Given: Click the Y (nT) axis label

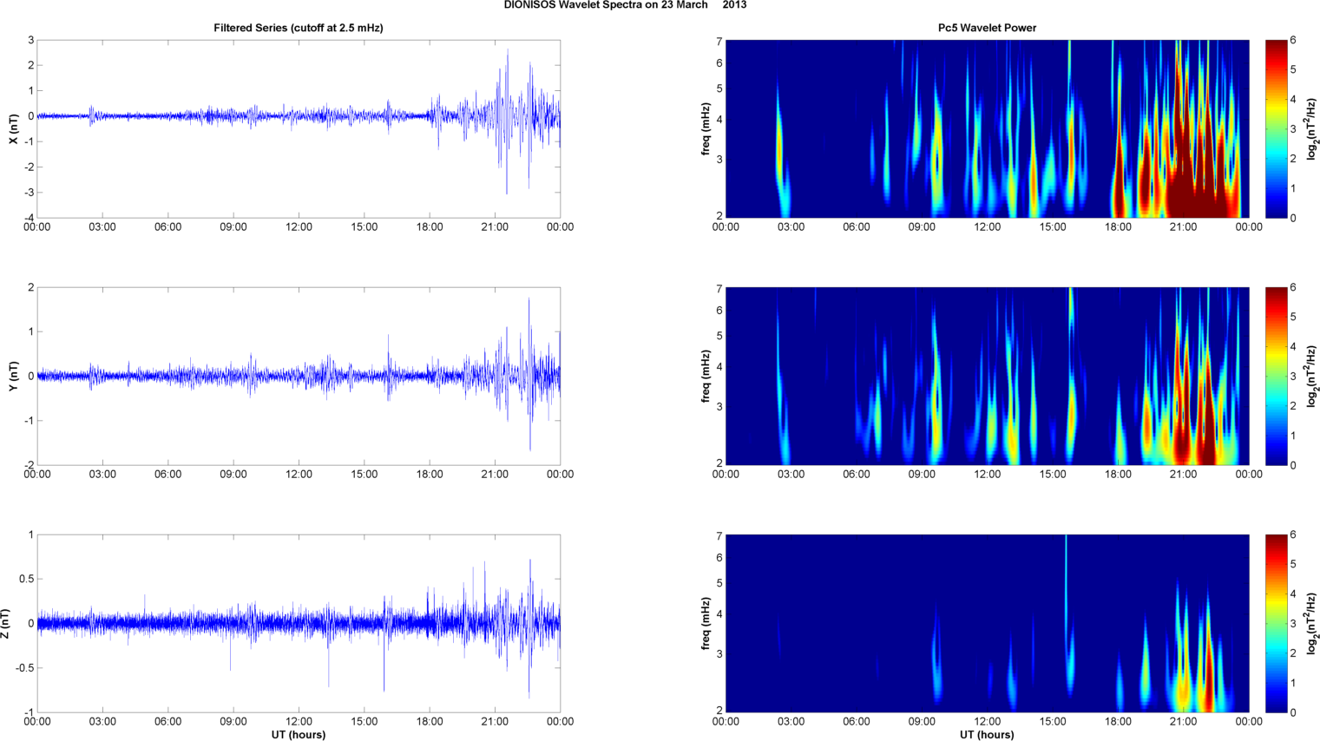Looking at the screenshot, I should click(13, 376).
